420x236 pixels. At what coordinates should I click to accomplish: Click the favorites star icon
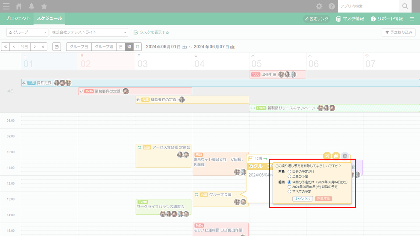[44, 6]
